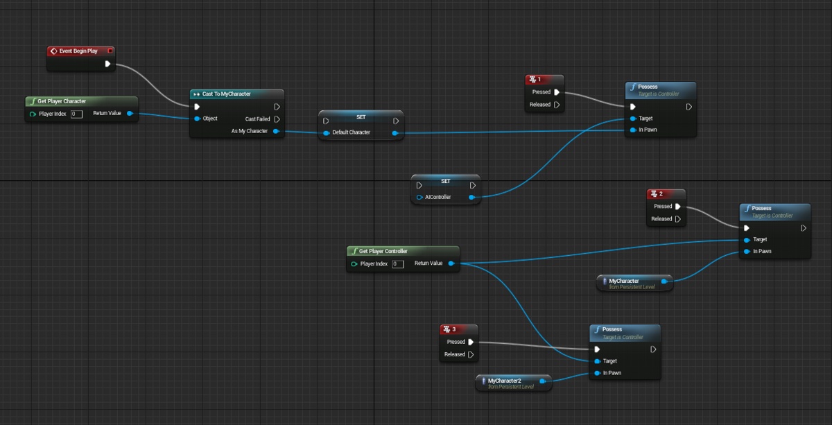832x425 pixels.
Task: Click the Player Index pin on Get Player Character
Action: coord(33,114)
